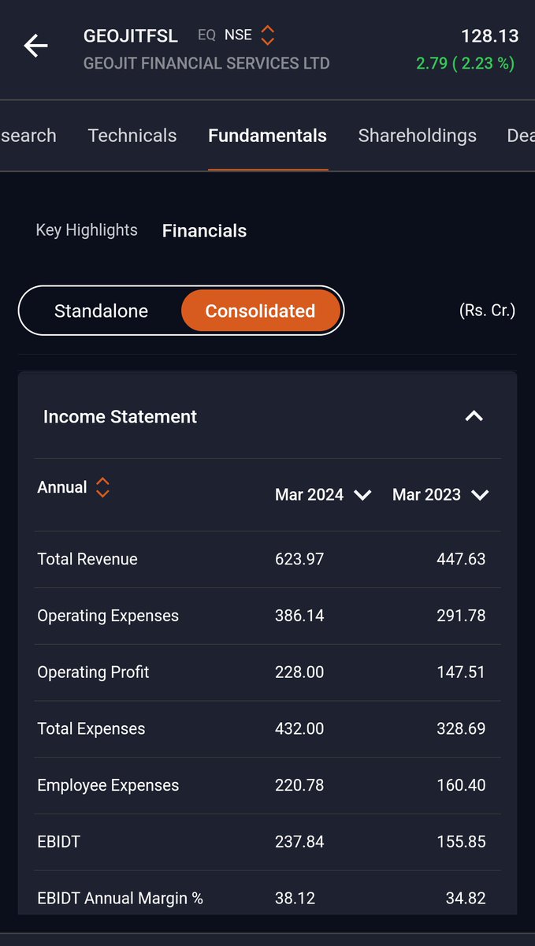Tap the Income Statement heading

point(120,416)
